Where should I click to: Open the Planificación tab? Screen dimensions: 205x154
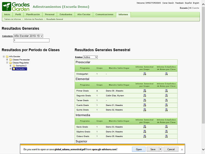[33, 14]
